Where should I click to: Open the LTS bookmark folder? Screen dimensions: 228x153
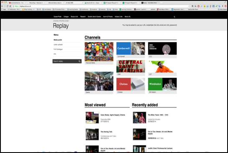[39, 9]
